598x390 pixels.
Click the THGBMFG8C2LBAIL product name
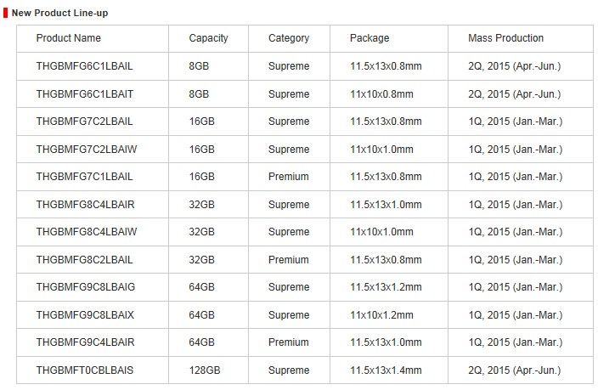click(84, 260)
